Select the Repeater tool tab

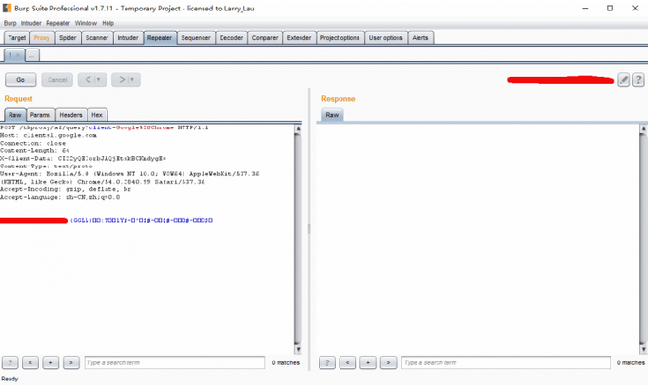[x=160, y=38]
